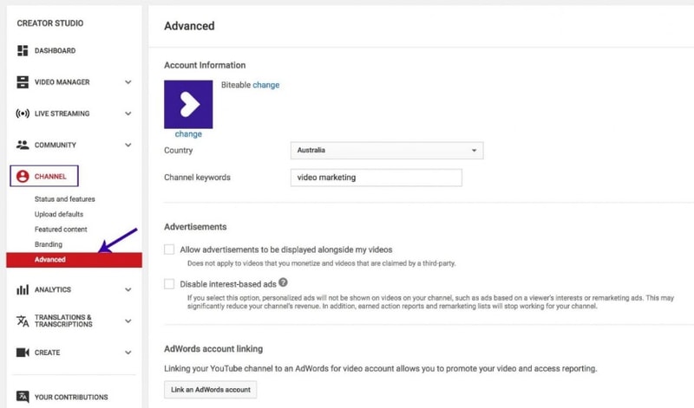Open Branding settings
The image size is (694, 408).
click(49, 244)
